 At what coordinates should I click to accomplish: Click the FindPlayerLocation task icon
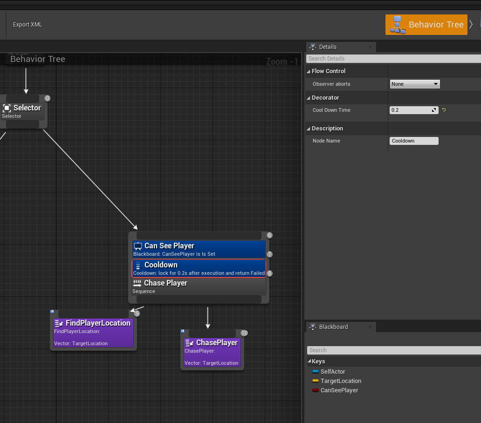pyautogui.click(x=59, y=323)
